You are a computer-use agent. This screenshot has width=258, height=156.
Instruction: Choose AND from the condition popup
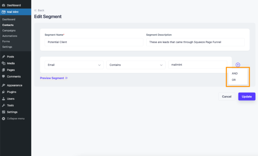pyautogui.click(x=235, y=73)
